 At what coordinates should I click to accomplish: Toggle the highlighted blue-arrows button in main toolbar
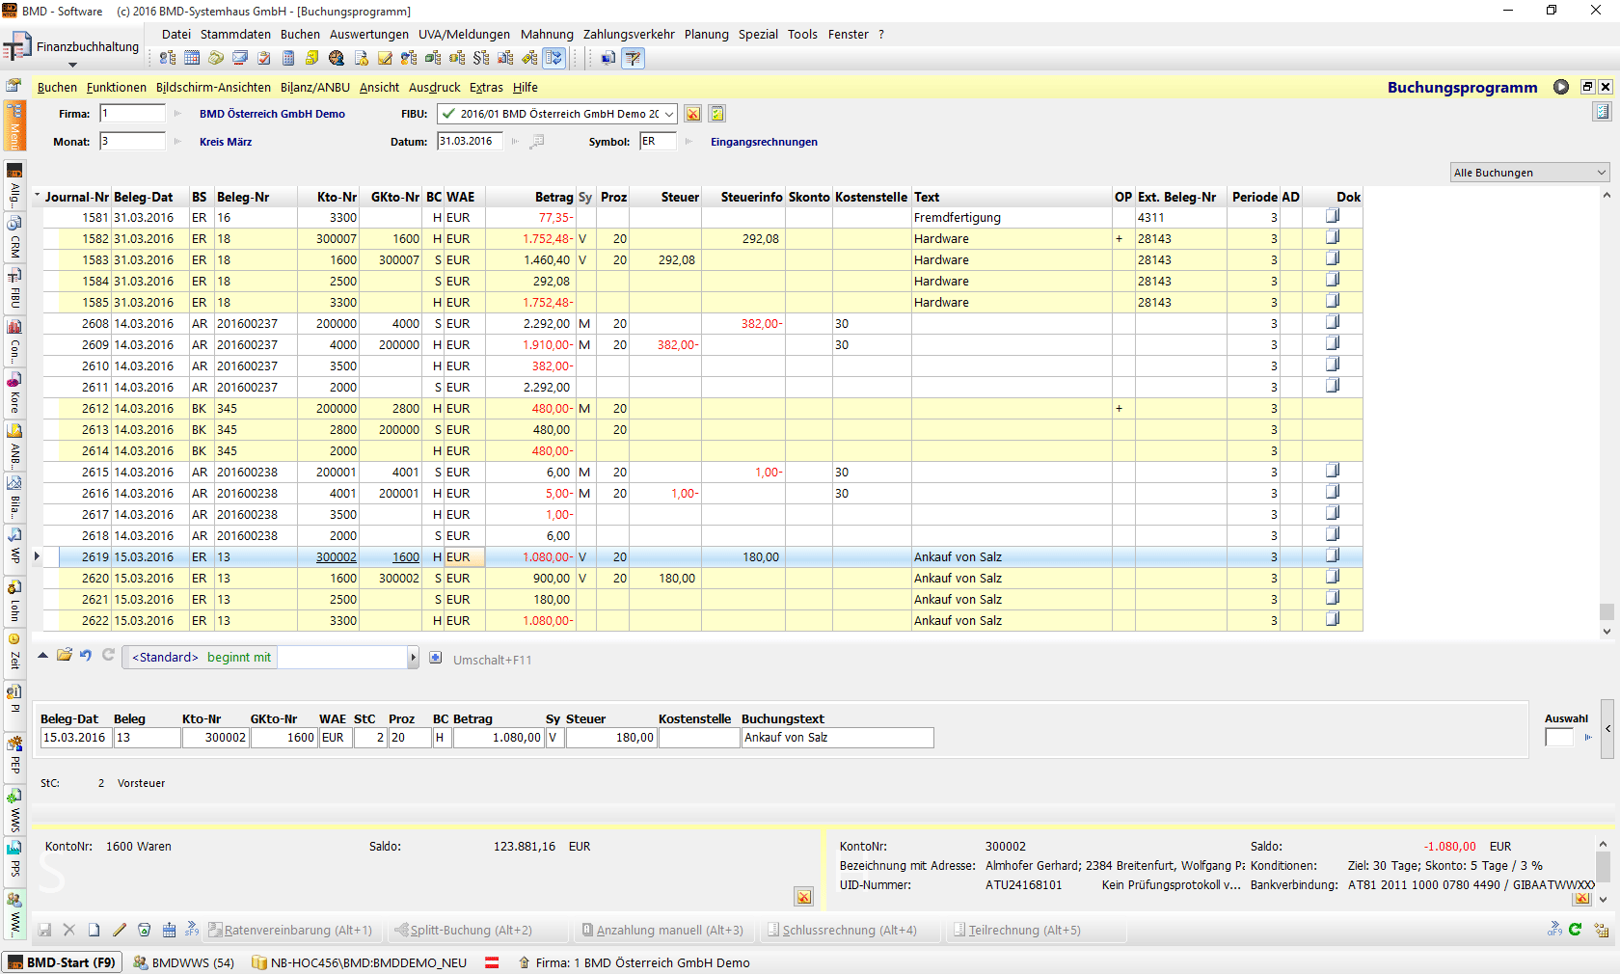[553, 58]
